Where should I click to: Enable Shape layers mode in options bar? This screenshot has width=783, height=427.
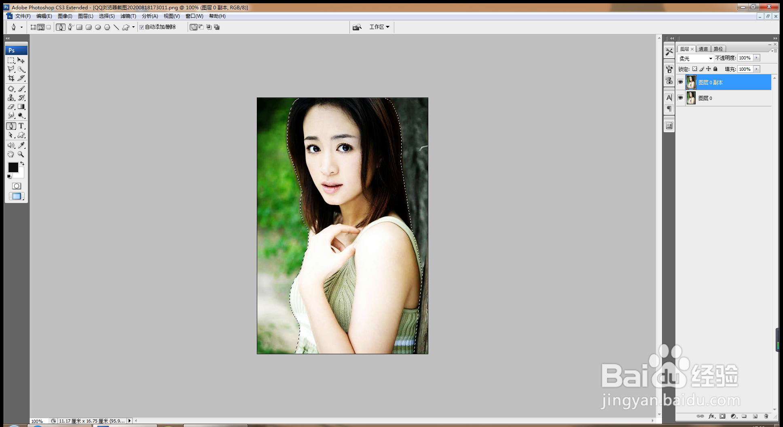[x=33, y=27]
